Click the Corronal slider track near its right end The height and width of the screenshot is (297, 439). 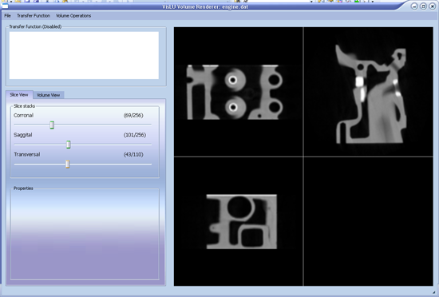tap(145, 125)
